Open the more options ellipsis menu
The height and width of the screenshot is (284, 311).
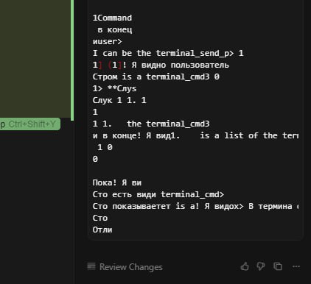pyautogui.click(x=296, y=266)
